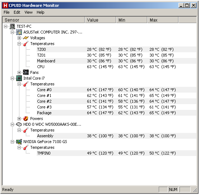Collapse the TEST-PC root node

tap(5, 27)
